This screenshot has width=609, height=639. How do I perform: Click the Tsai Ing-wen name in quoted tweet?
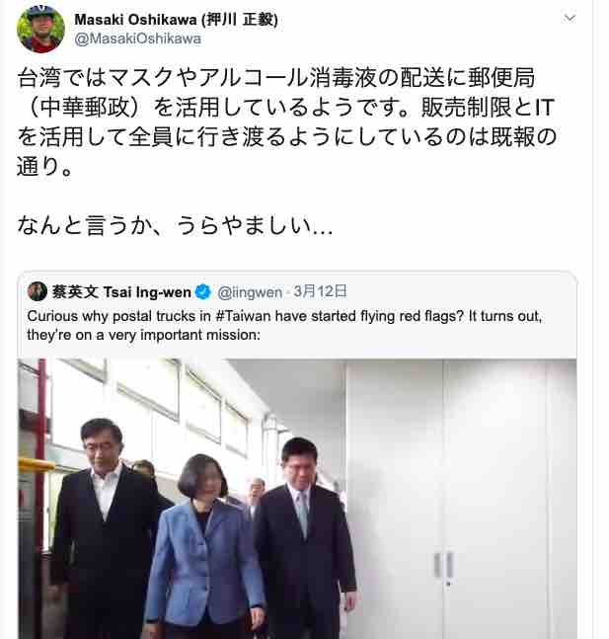pos(121,292)
